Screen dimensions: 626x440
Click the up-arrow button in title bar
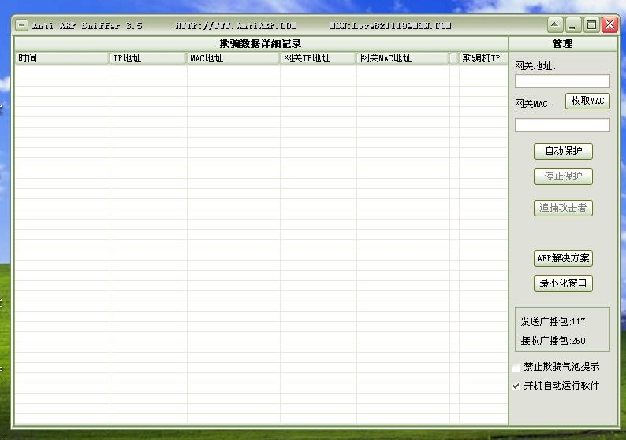[x=555, y=25]
